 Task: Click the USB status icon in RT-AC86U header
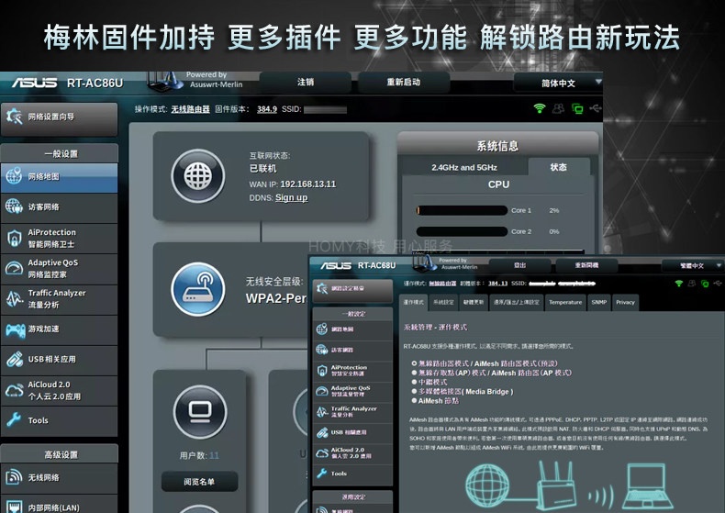[x=596, y=108]
